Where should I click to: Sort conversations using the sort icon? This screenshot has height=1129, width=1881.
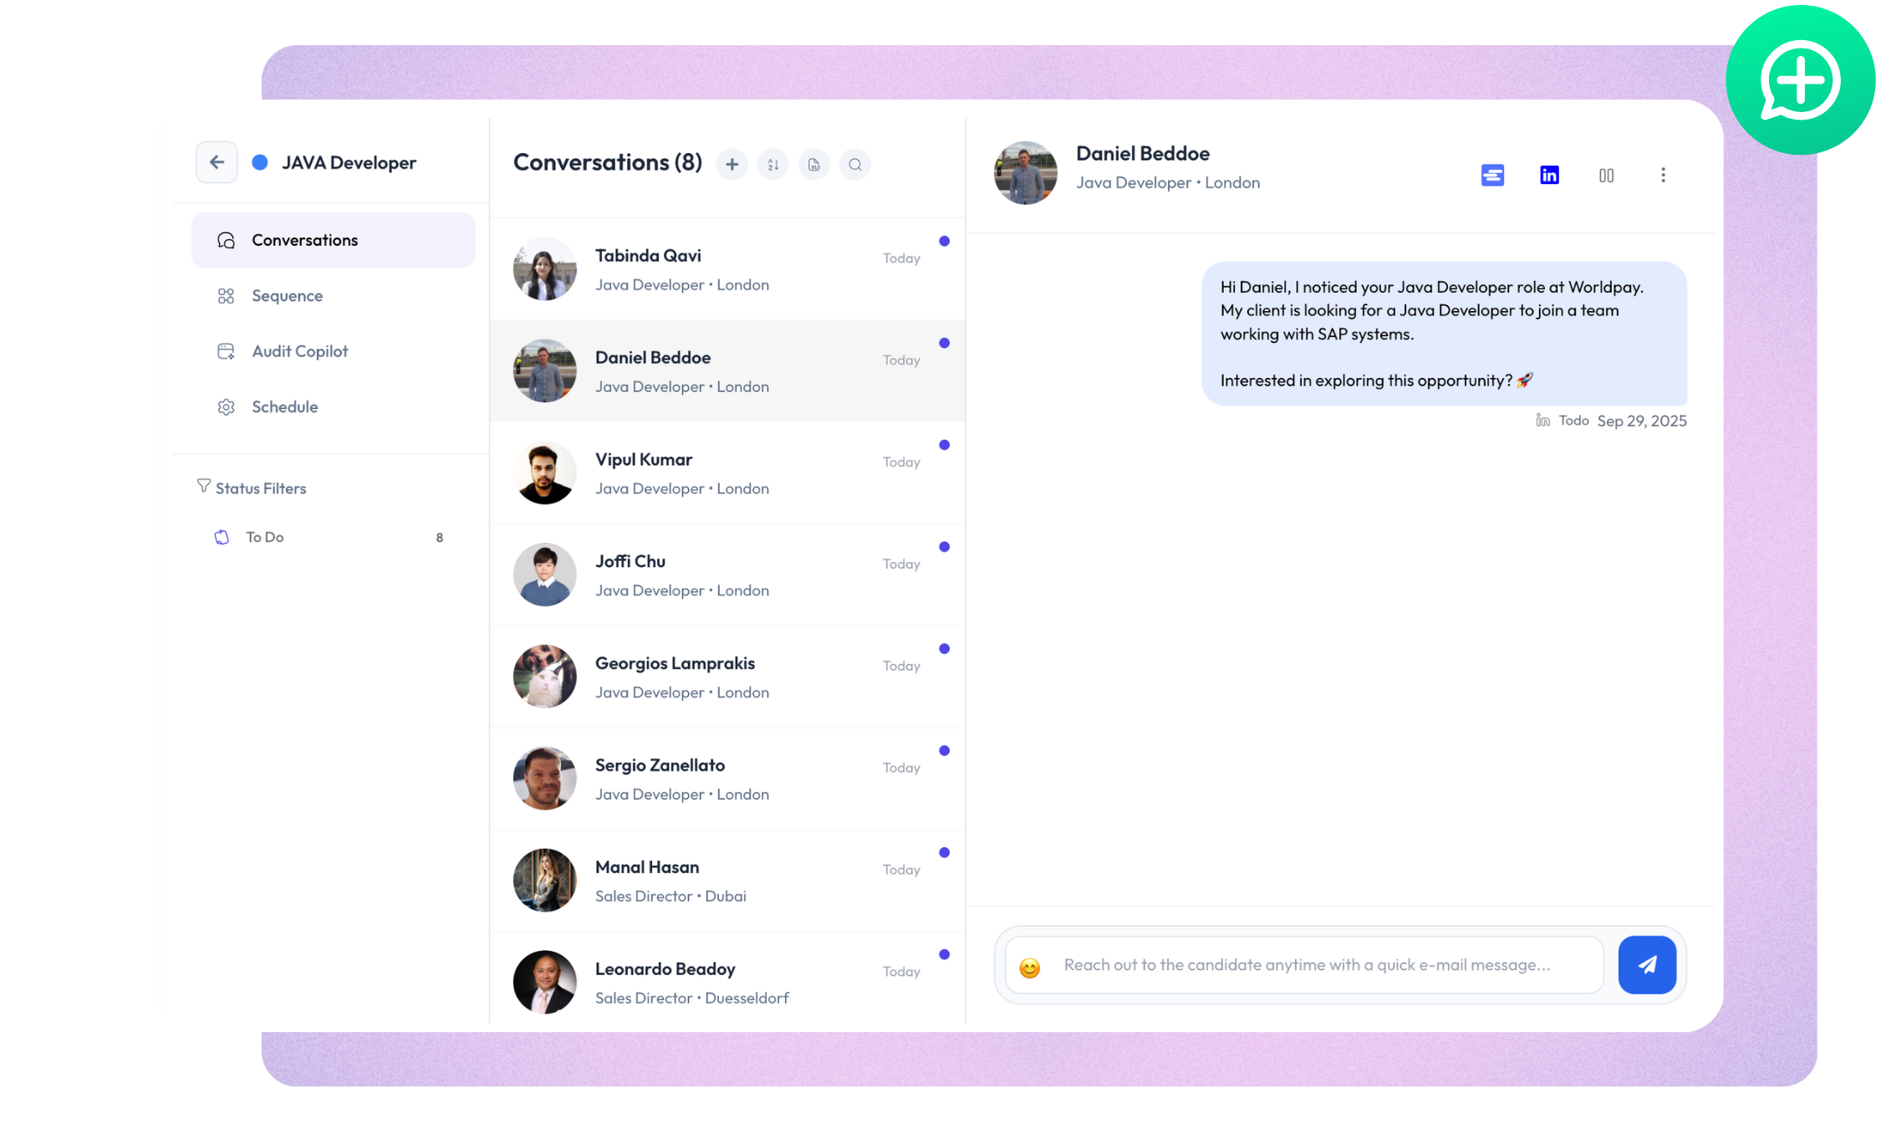[772, 165]
